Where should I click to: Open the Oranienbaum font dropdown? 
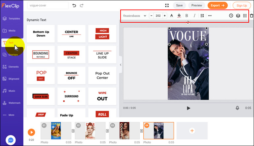pos(134,16)
